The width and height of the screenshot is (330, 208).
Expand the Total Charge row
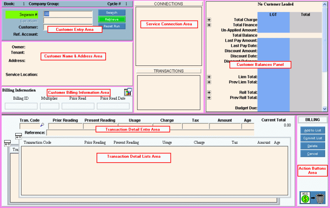click(209, 20)
